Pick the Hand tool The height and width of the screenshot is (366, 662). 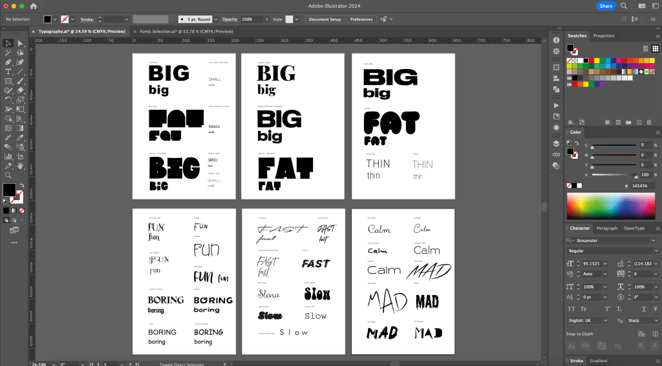click(x=20, y=166)
